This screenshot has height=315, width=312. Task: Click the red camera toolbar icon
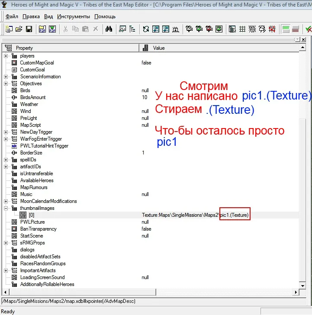[209, 29]
